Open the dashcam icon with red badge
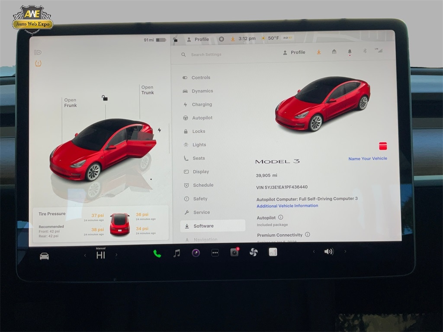Screen dimensions: 443x332 tap(234, 252)
